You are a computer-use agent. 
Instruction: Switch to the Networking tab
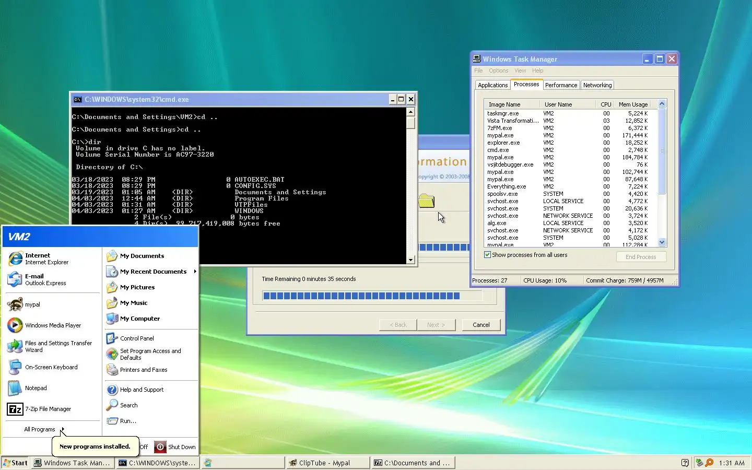click(597, 85)
